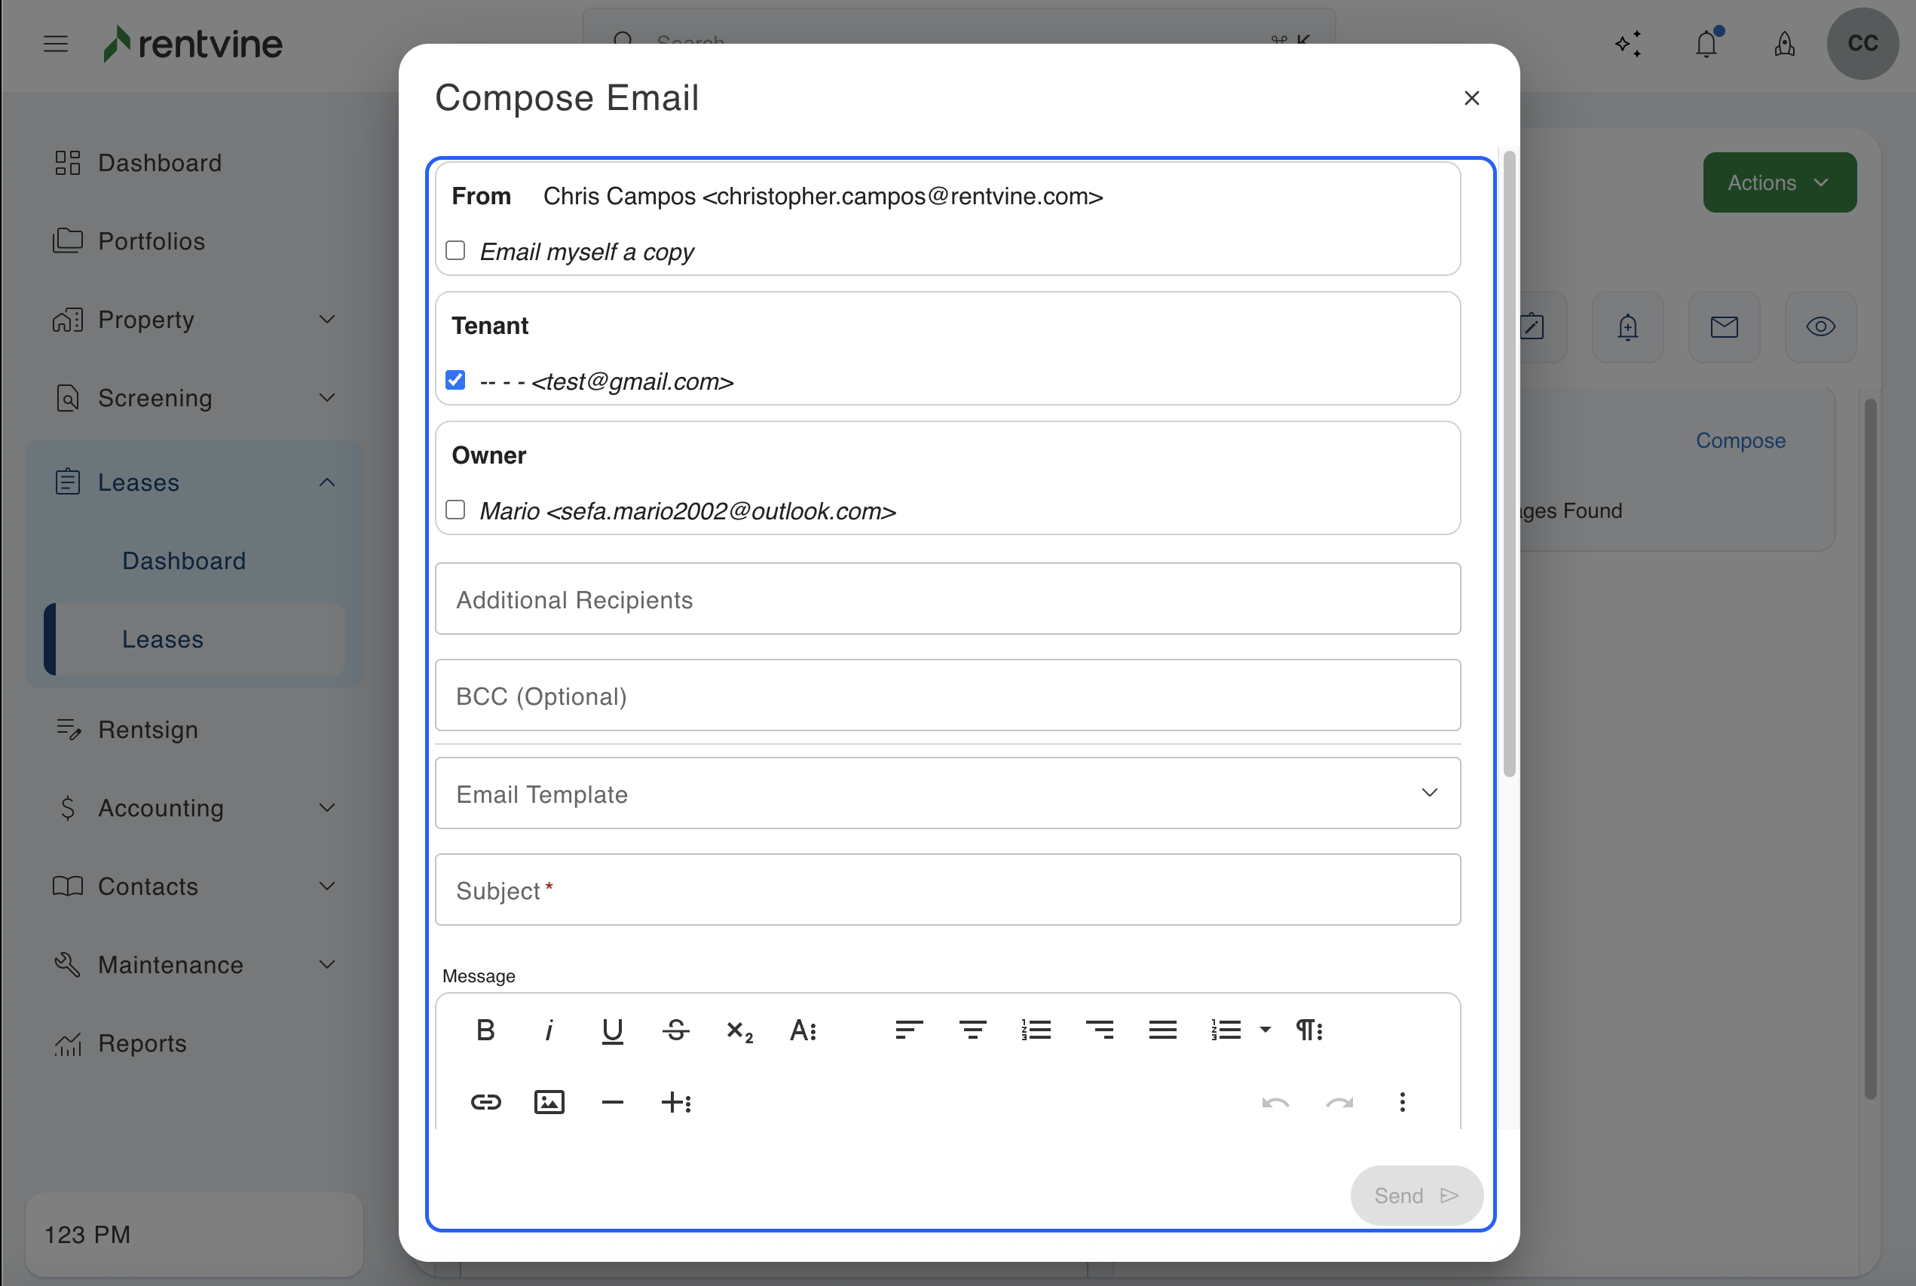Image resolution: width=1916 pixels, height=1286 pixels.
Task: Click the notifications bell icon
Action: click(1706, 44)
